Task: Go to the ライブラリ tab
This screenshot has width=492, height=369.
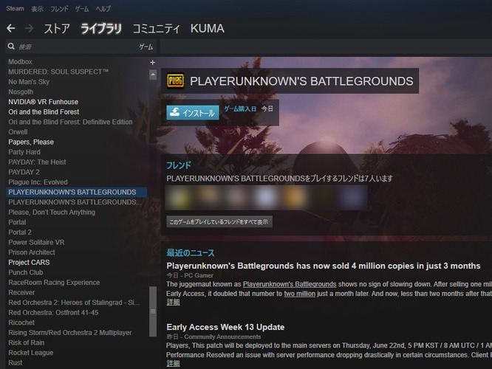Action: (101, 29)
